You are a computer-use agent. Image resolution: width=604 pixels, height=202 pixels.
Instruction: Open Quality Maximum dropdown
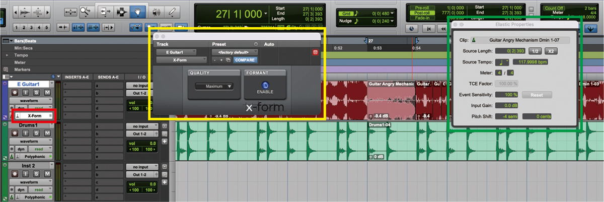point(214,87)
